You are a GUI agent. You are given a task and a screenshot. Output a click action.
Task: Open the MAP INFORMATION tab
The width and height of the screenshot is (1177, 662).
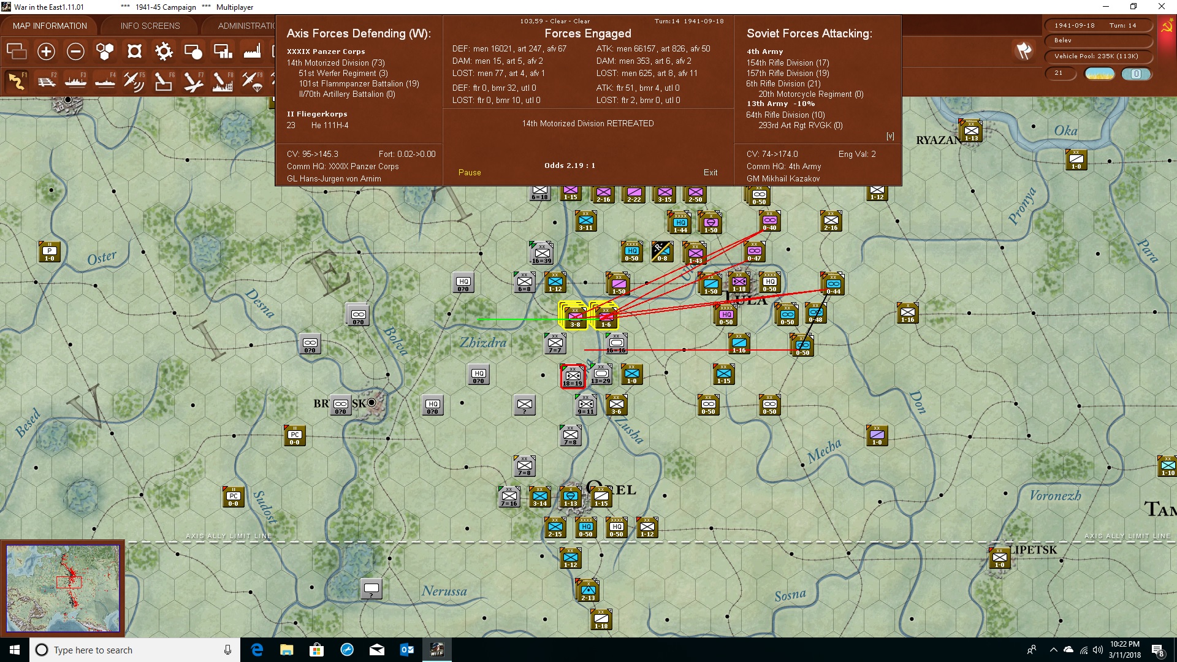coord(50,26)
